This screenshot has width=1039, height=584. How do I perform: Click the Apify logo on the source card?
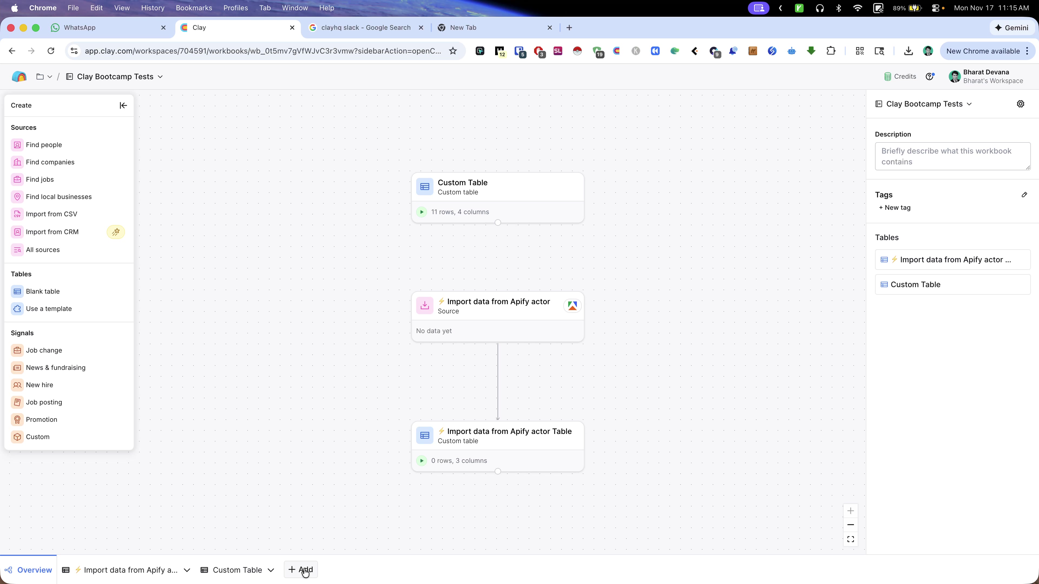572,306
